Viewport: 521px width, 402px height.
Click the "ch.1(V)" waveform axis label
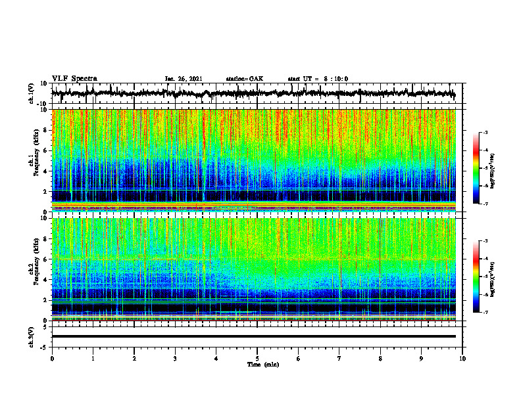pyautogui.click(x=32, y=93)
